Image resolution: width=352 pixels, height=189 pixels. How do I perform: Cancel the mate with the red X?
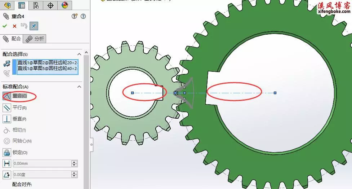[15, 26]
